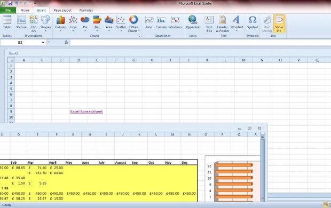Select column G header in lower window
331x208 pixels.
point(73,134)
